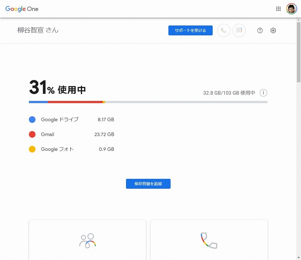This screenshot has height=260, width=301.
Task: Select the Gmail storage label
Action: tap(48, 134)
